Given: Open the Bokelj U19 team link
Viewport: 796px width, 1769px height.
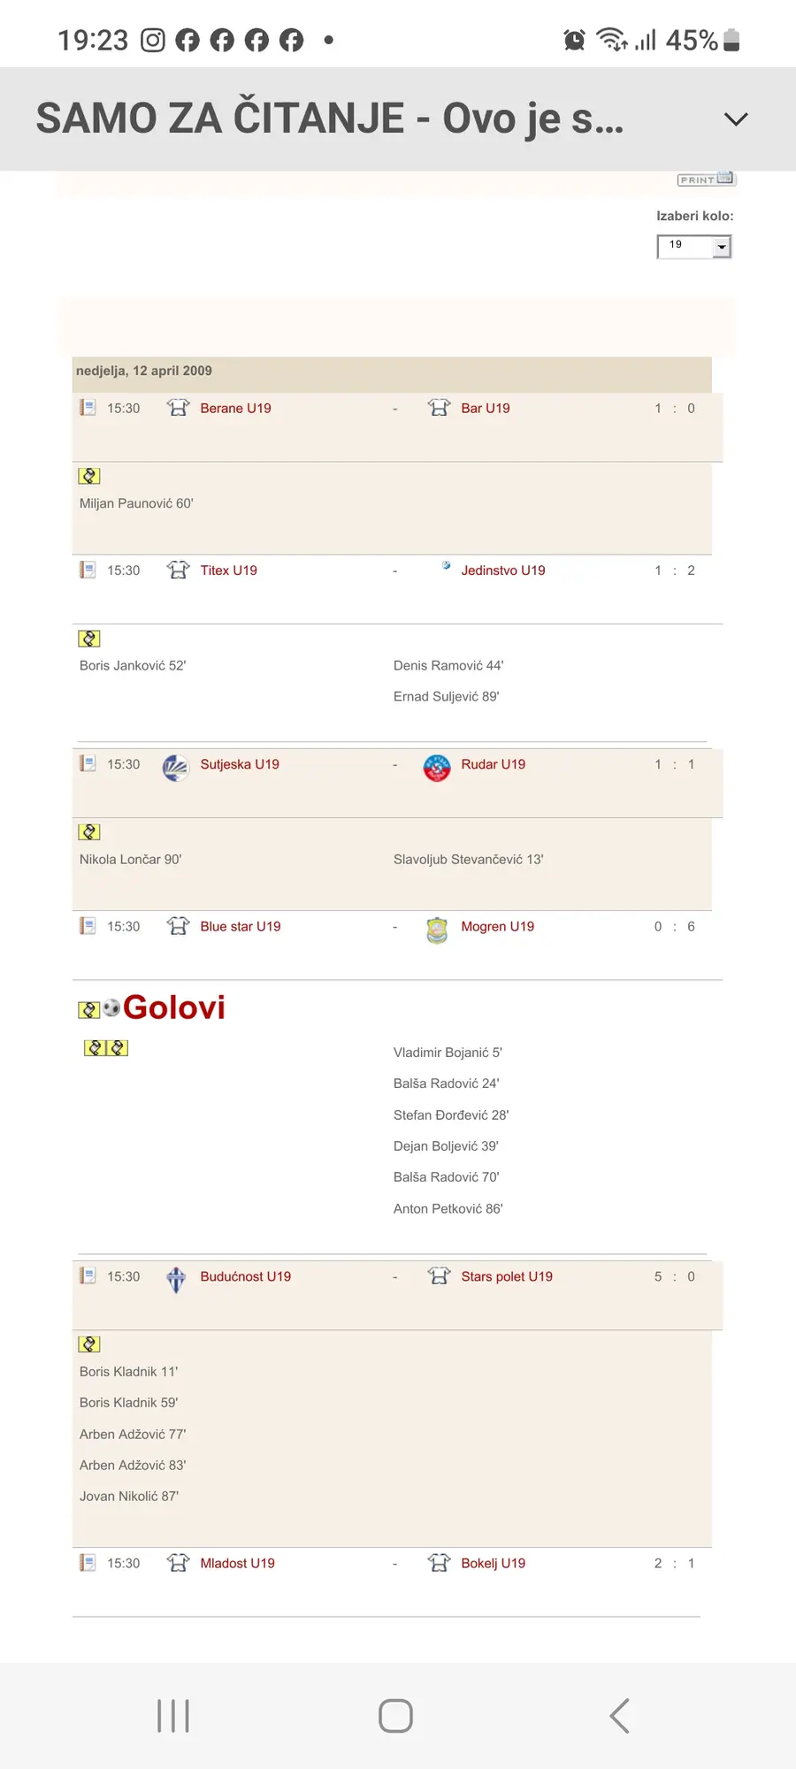Looking at the screenshot, I should click(494, 1563).
